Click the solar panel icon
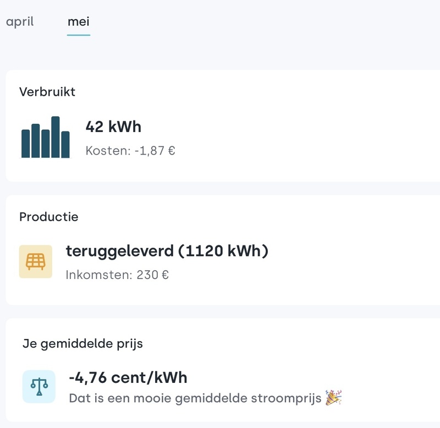This screenshot has height=428, width=440. [36, 261]
